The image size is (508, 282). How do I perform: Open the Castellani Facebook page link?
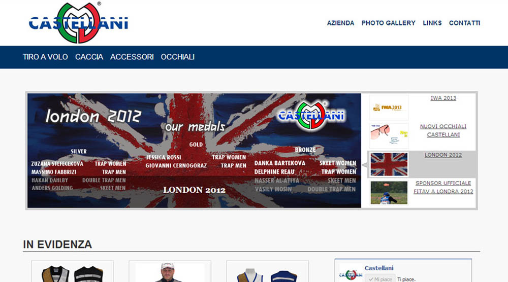pos(379,268)
